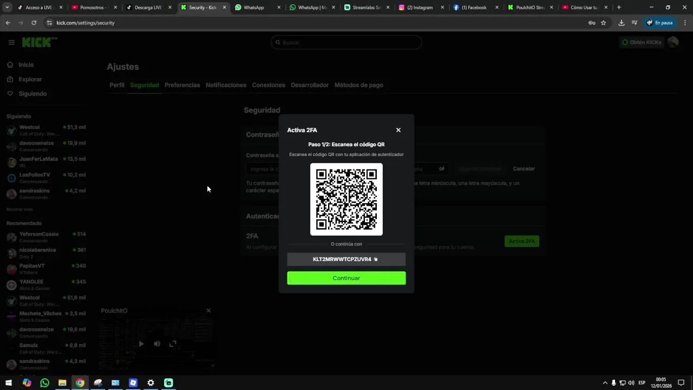Open the profile avatar menu
This screenshot has width=693, height=390.
[673, 42]
